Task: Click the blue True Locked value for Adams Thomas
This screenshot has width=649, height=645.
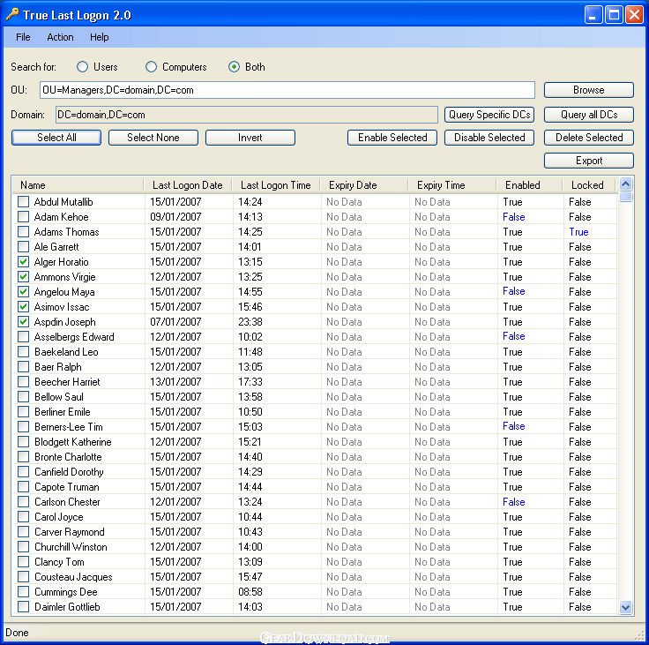Action: pos(578,232)
